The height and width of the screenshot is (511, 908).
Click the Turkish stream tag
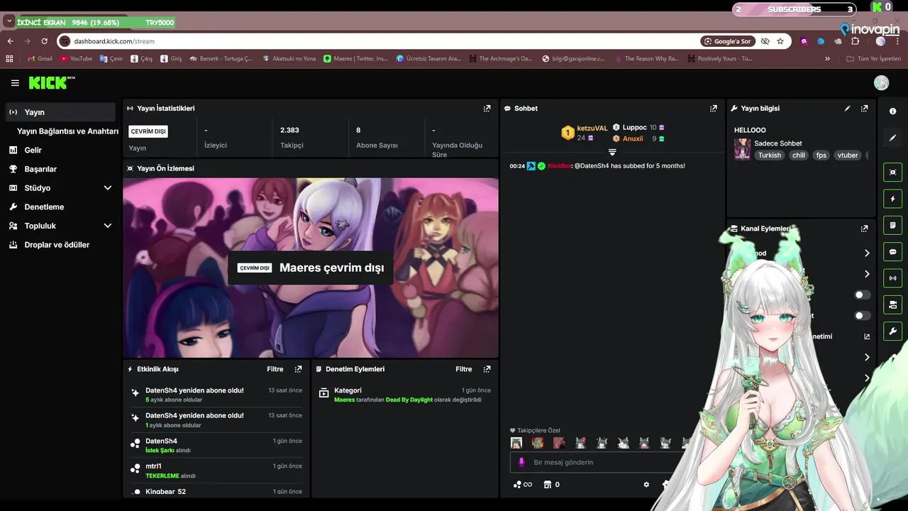(769, 155)
